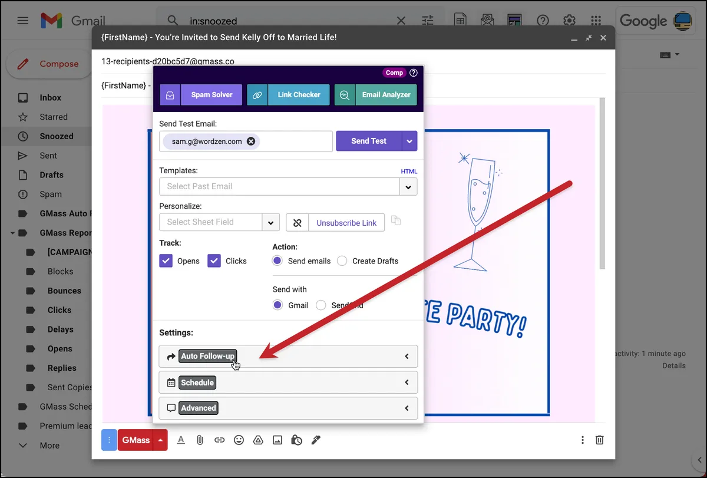This screenshot has width=707, height=478.
Task: Insert emoji smiley icon
Action: 239,440
